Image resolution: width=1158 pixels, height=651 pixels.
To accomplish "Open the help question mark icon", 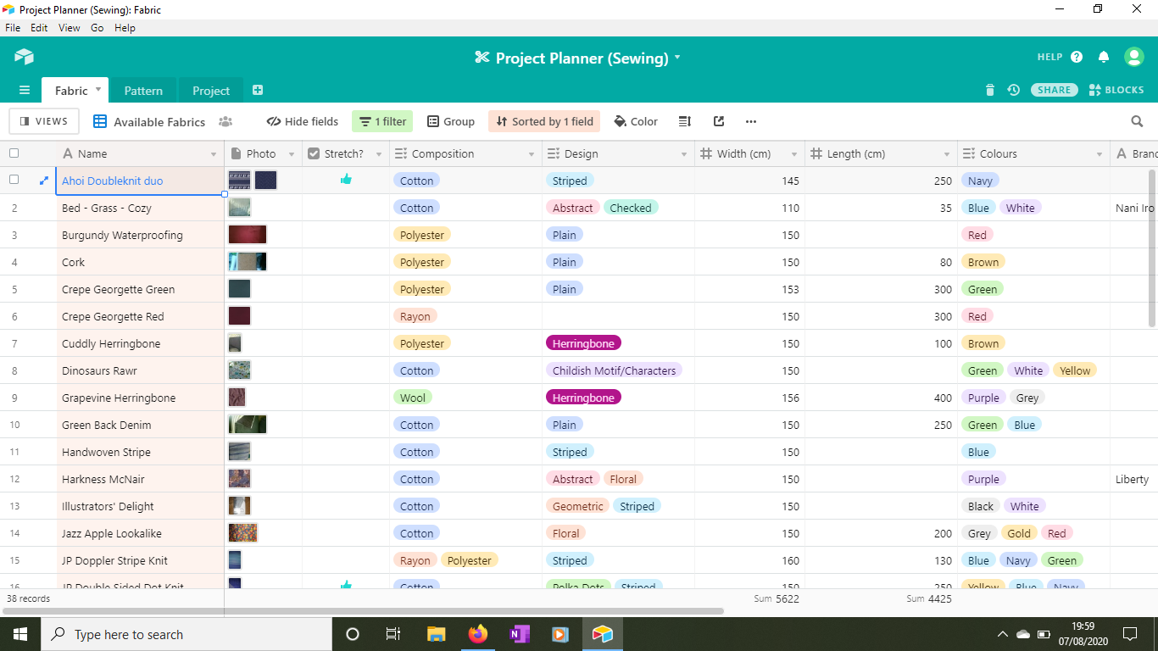I will [1077, 57].
